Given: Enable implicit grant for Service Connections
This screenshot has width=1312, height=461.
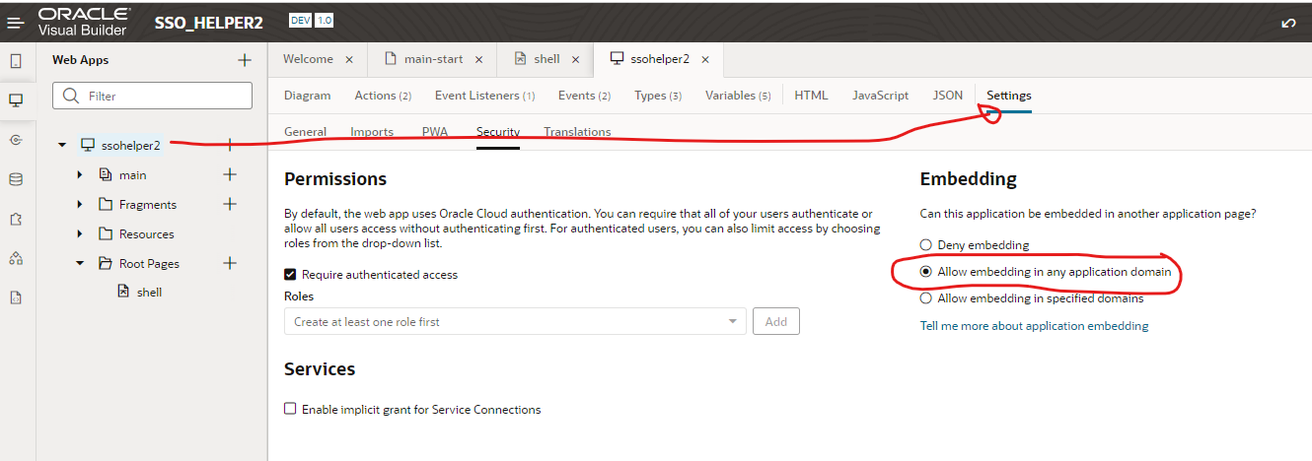Looking at the screenshot, I should point(290,409).
